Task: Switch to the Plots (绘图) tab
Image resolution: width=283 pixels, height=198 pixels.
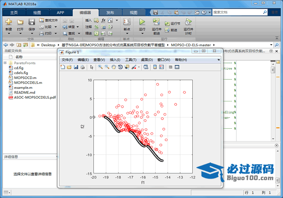Action: click(x=37, y=13)
